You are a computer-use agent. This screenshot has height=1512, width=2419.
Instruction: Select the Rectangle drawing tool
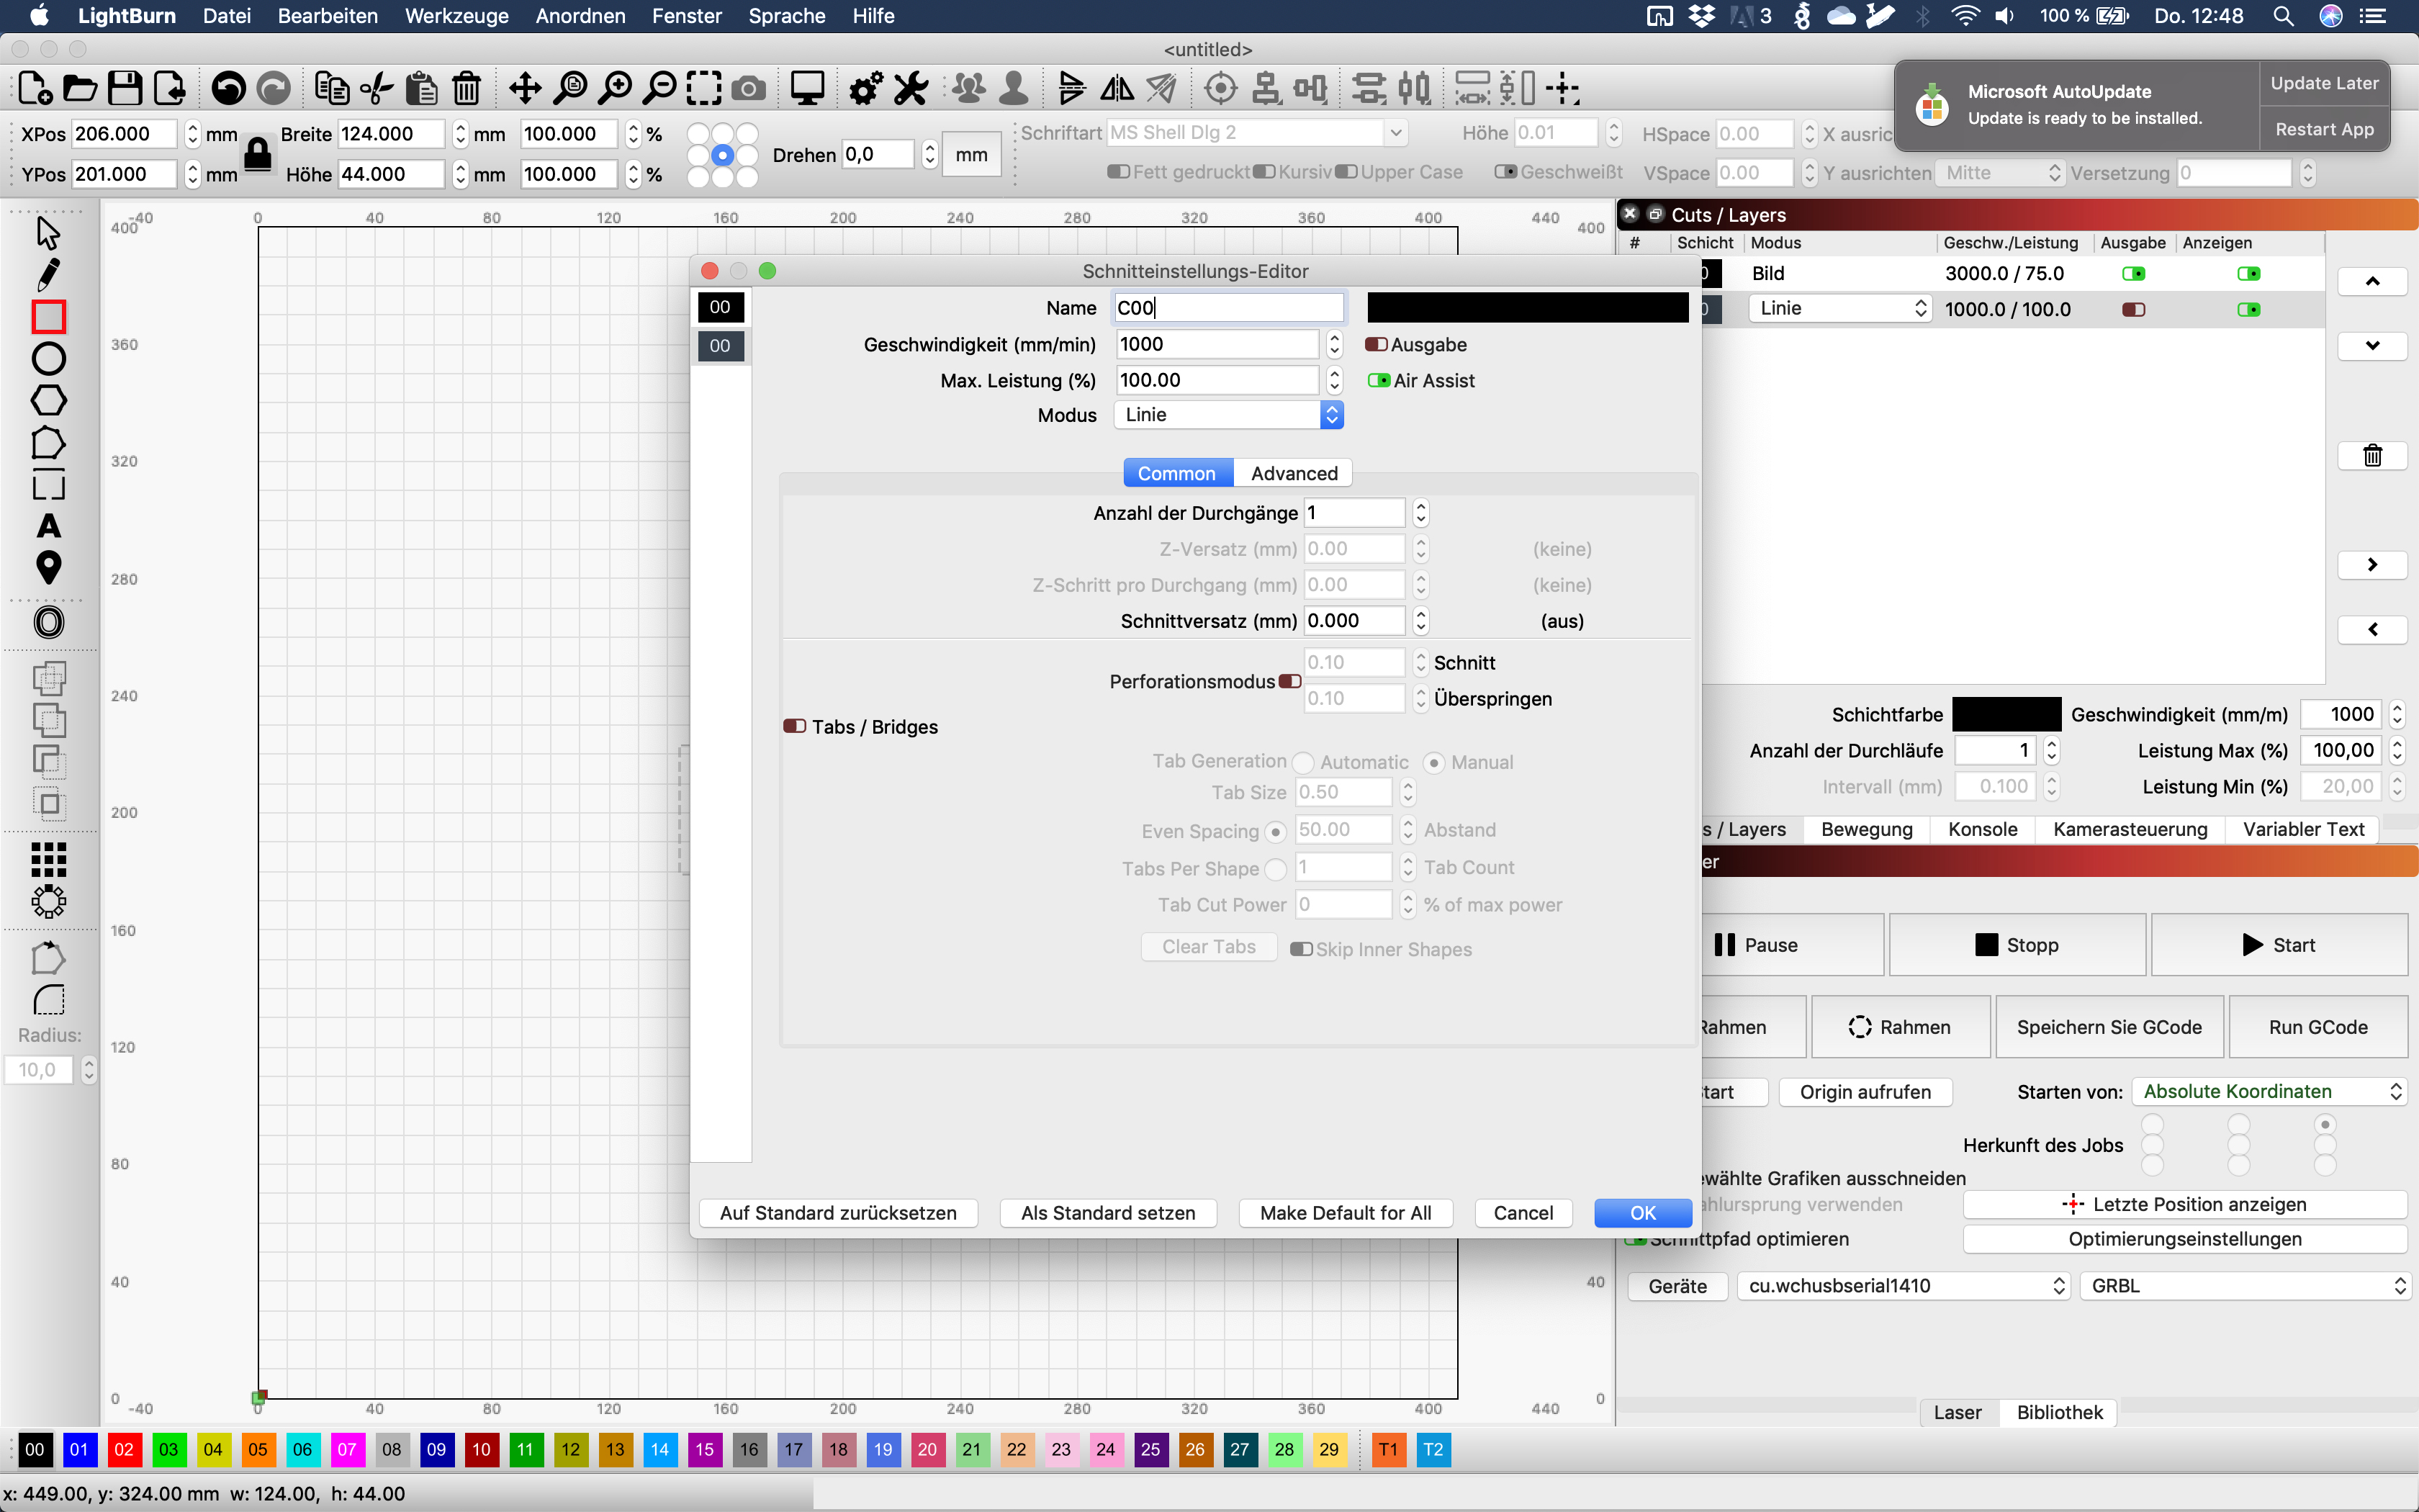coord(48,317)
